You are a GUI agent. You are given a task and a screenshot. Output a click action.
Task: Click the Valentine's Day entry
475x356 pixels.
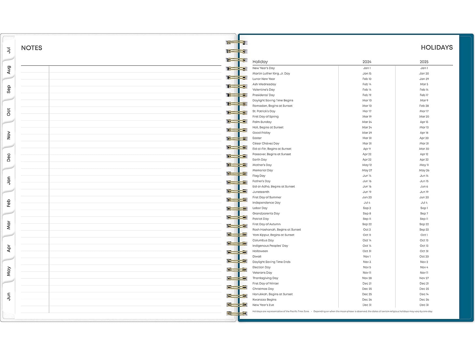263,90
